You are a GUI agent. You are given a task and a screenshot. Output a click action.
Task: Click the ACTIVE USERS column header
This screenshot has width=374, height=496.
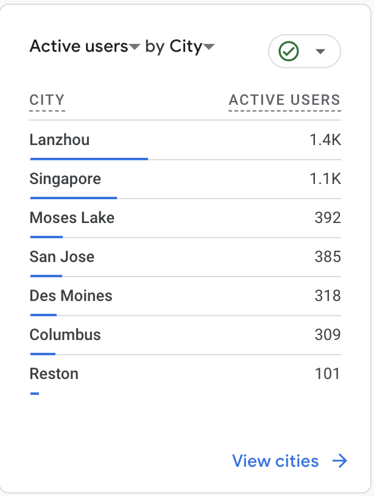(284, 101)
